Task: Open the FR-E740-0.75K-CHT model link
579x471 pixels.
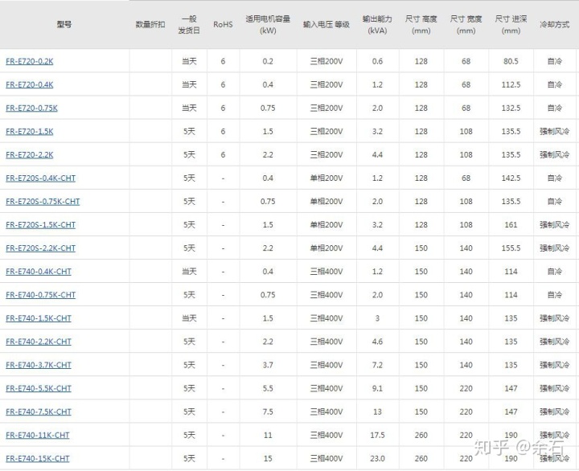Action: click(x=41, y=295)
